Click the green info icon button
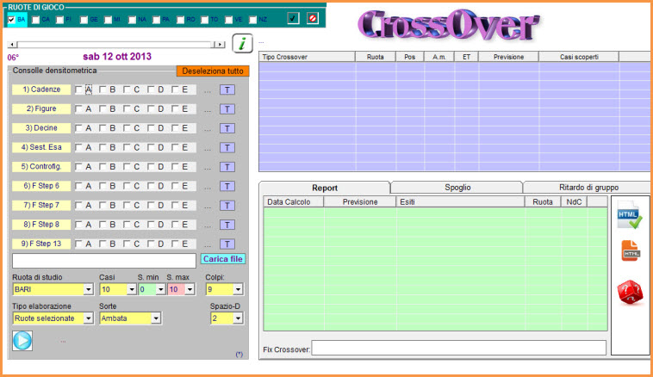 click(242, 43)
